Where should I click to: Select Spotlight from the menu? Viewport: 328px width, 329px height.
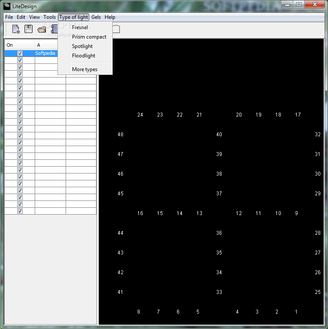(82, 46)
